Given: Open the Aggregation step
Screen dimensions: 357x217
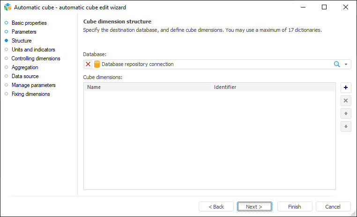Looking at the screenshot, I should coord(25,67).
